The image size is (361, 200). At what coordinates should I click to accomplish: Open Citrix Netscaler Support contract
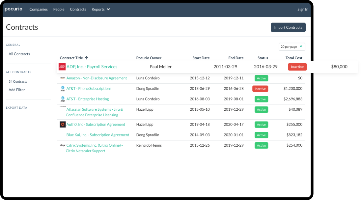94,148
